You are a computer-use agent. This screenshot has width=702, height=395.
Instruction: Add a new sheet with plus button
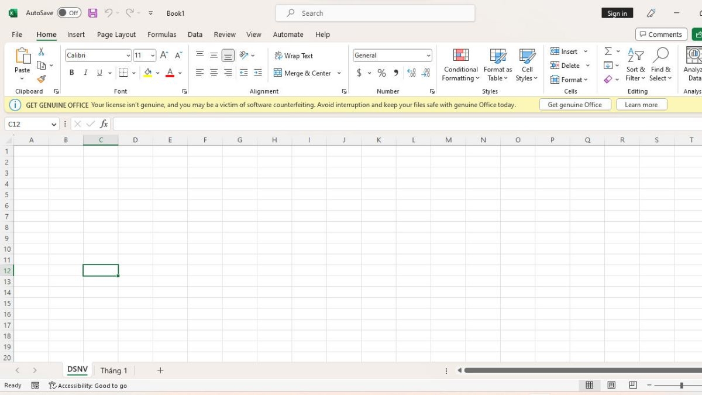[160, 370]
